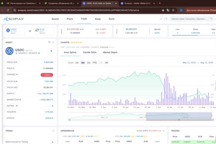
Task: Open the Assets menu
Action: (55, 19)
